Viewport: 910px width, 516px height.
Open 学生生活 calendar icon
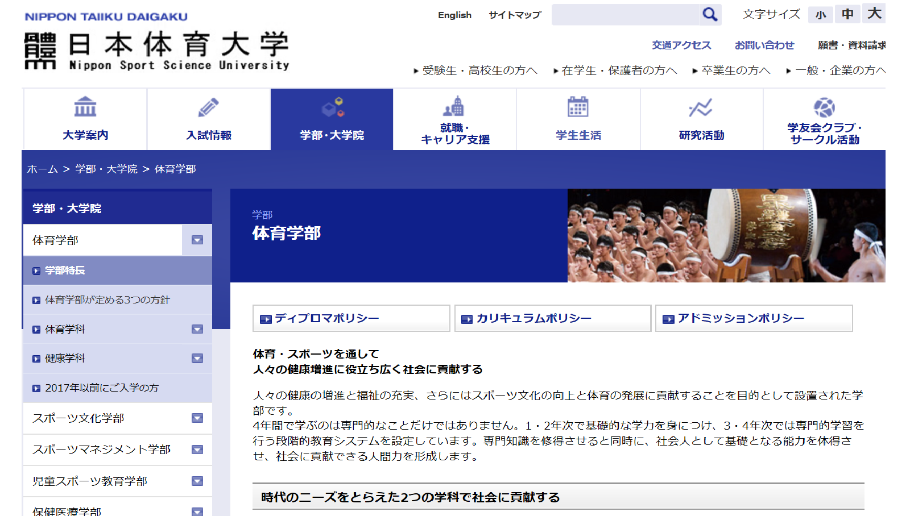(578, 107)
